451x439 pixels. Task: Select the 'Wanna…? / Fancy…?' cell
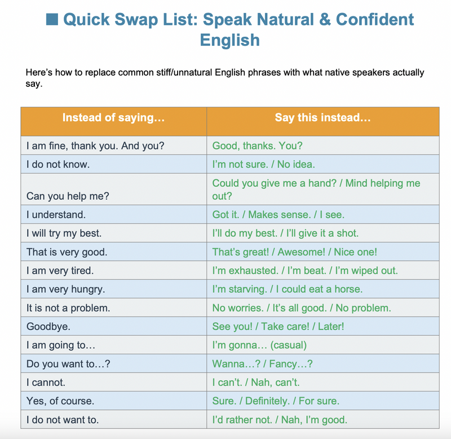(x=322, y=363)
